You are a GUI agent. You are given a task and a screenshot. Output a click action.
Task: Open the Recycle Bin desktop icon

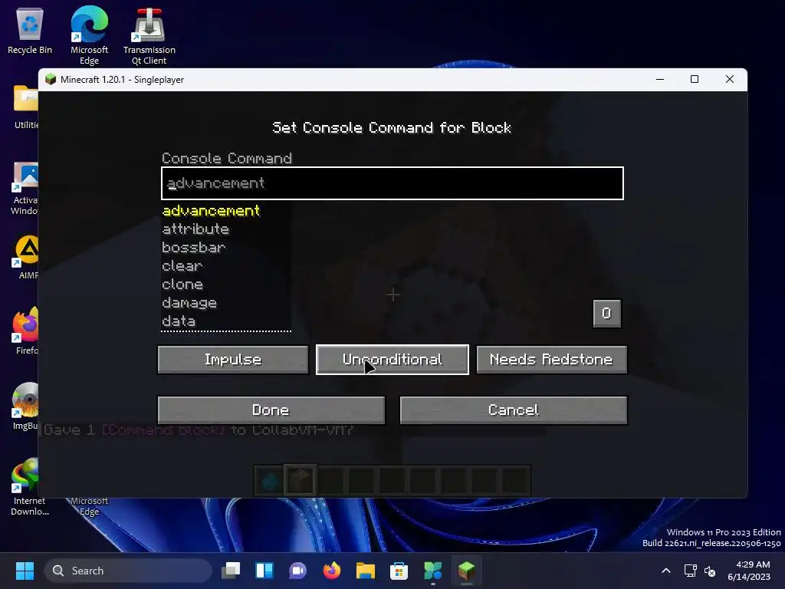[30, 31]
